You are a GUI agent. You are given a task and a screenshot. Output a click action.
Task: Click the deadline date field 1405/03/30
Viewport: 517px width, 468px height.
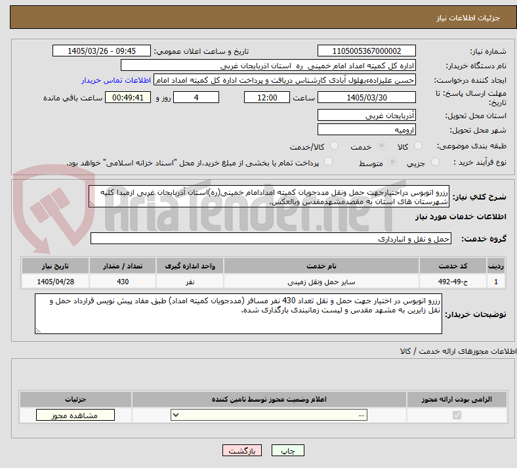point(367,97)
